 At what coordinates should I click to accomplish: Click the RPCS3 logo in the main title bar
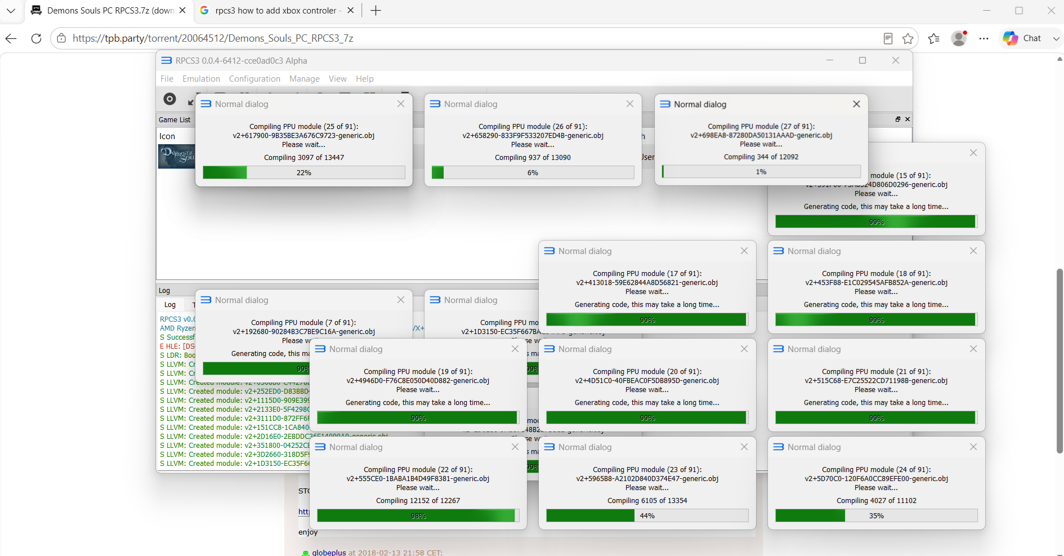[167, 61]
